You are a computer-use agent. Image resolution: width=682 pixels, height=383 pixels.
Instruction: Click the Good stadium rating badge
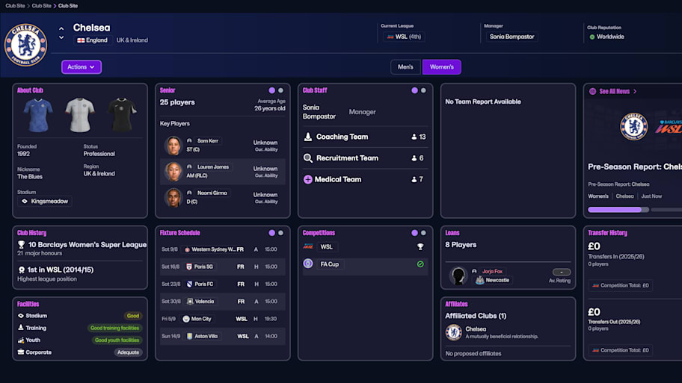point(132,316)
